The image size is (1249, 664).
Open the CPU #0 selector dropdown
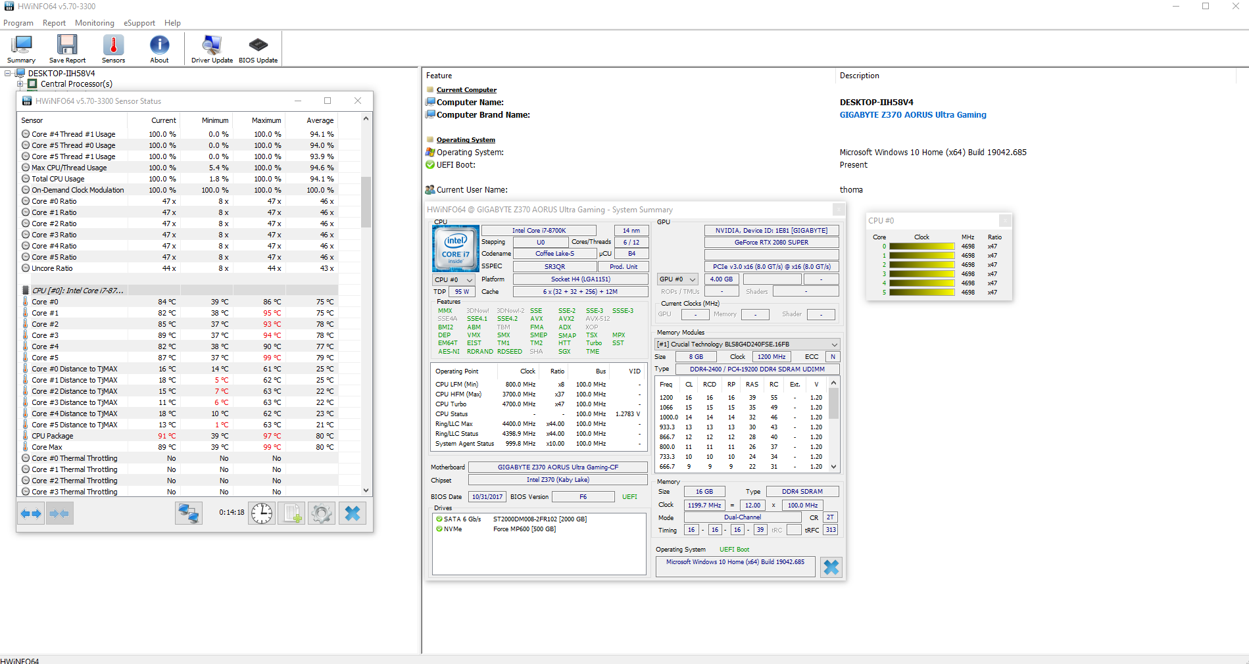pos(454,280)
